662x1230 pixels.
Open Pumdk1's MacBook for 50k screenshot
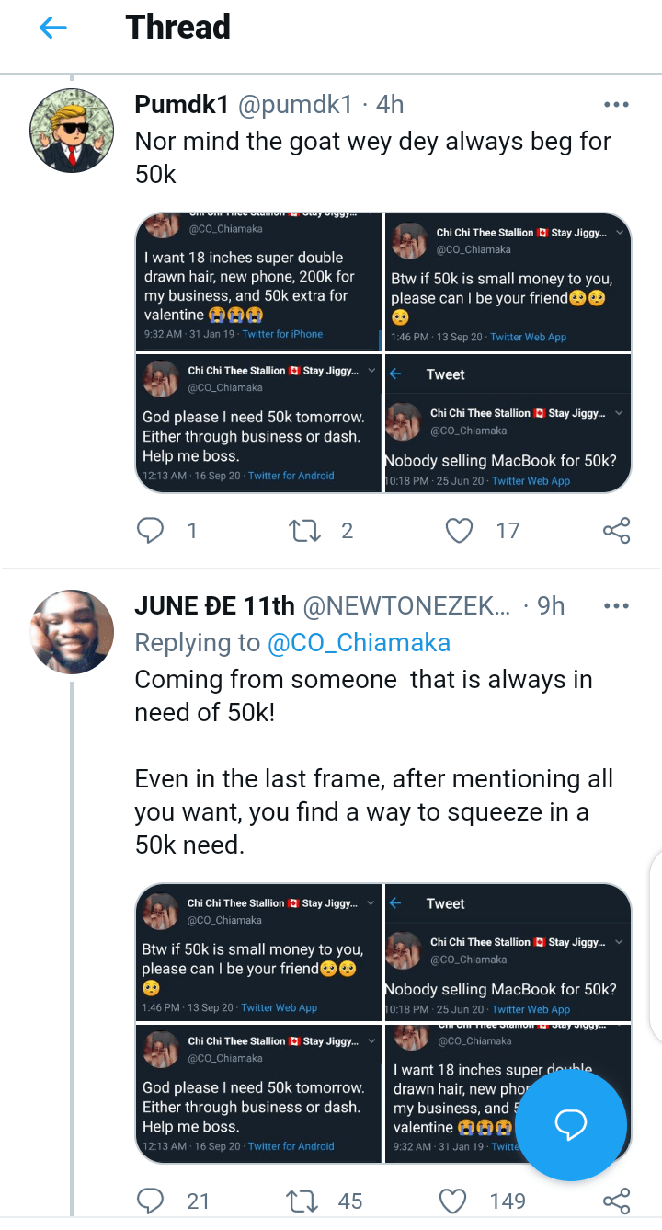[x=508, y=423]
